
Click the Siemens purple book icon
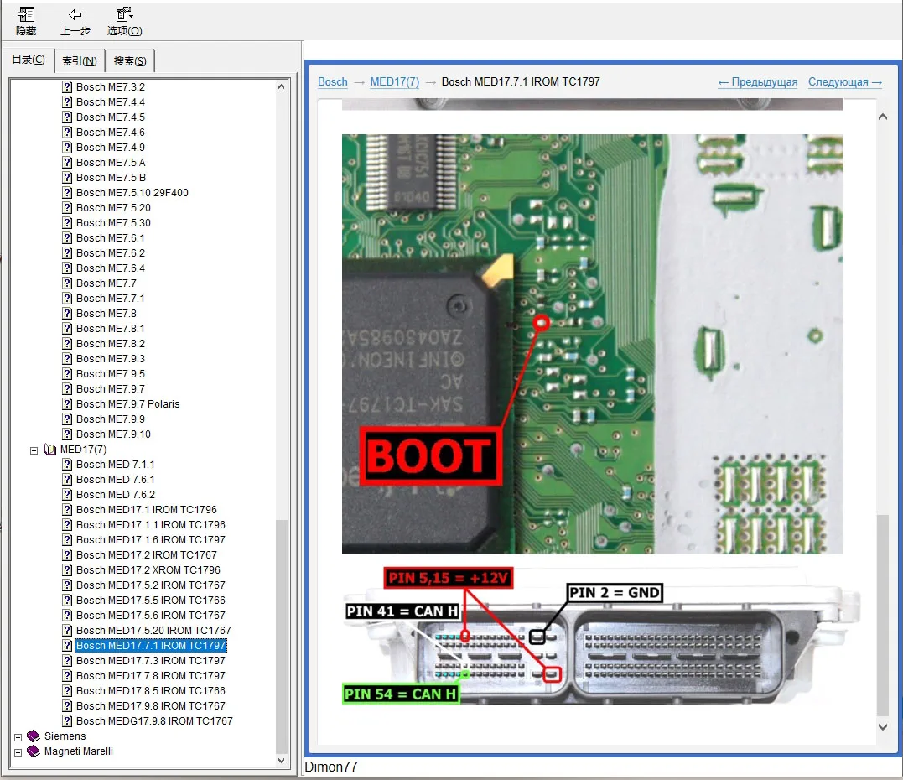tap(34, 736)
